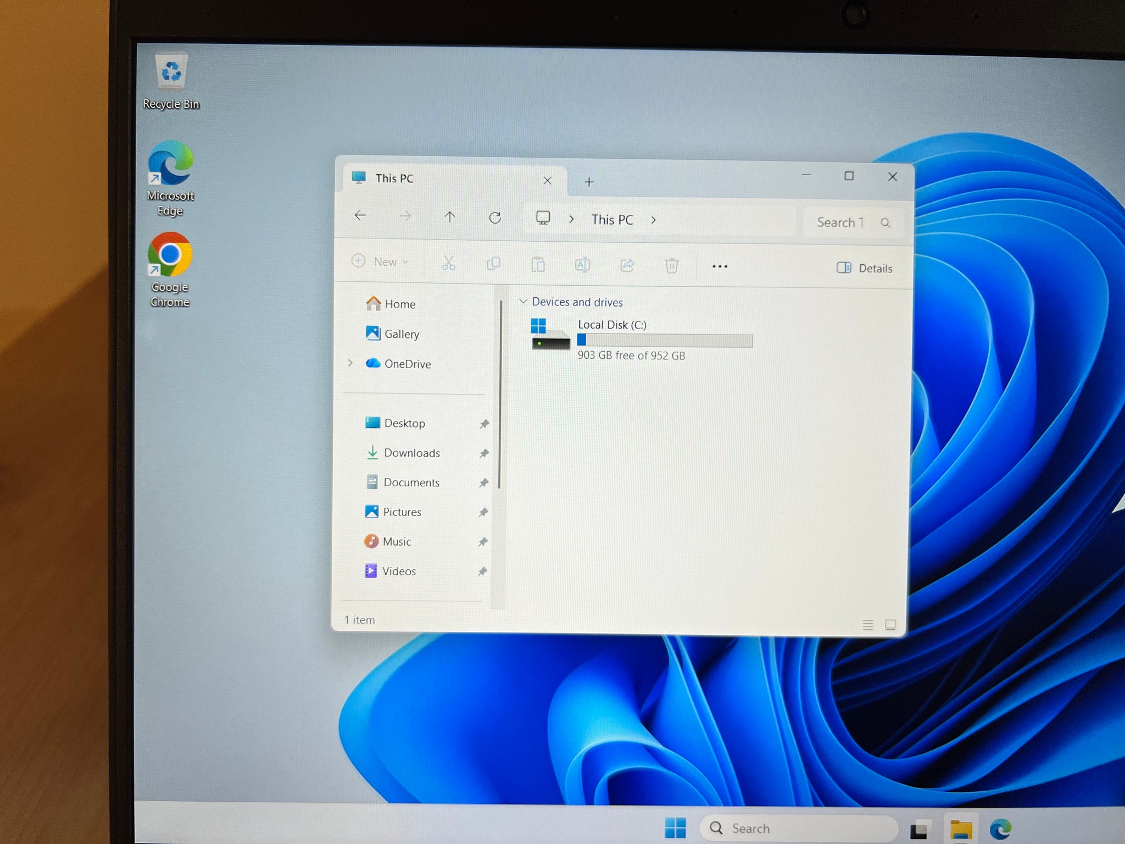Launch Google Chrome desktop shortcut
This screenshot has width=1125, height=844.
tap(170, 269)
